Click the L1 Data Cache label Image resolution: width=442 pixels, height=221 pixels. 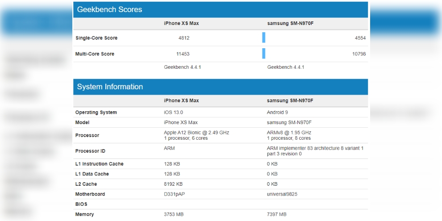pyautogui.click(x=92, y=174)
